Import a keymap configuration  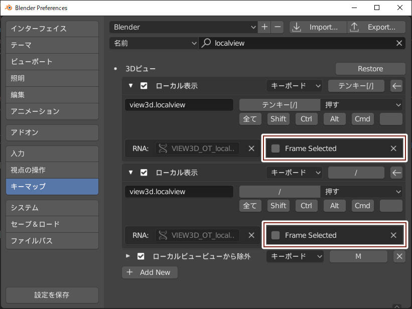click(318, 27)
